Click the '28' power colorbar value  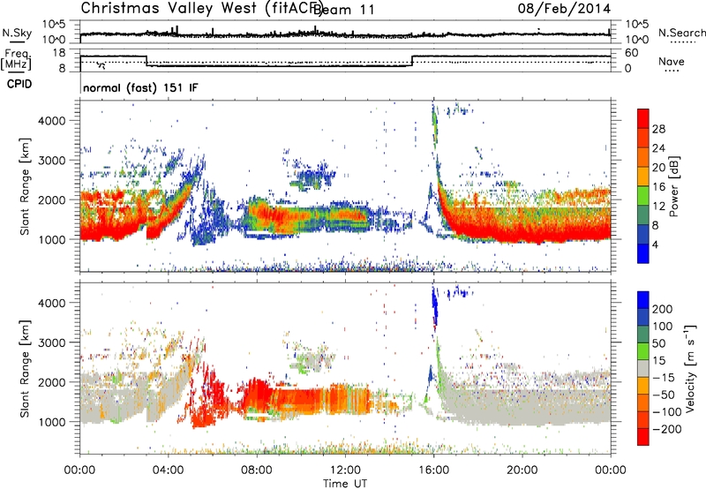(x=658, y=129)
